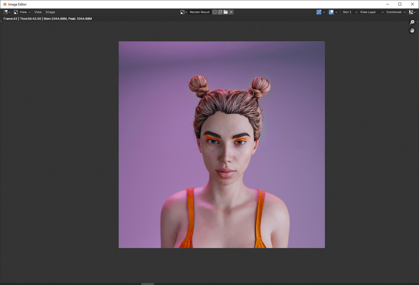Toggle the overlays button

pos(331,12)
